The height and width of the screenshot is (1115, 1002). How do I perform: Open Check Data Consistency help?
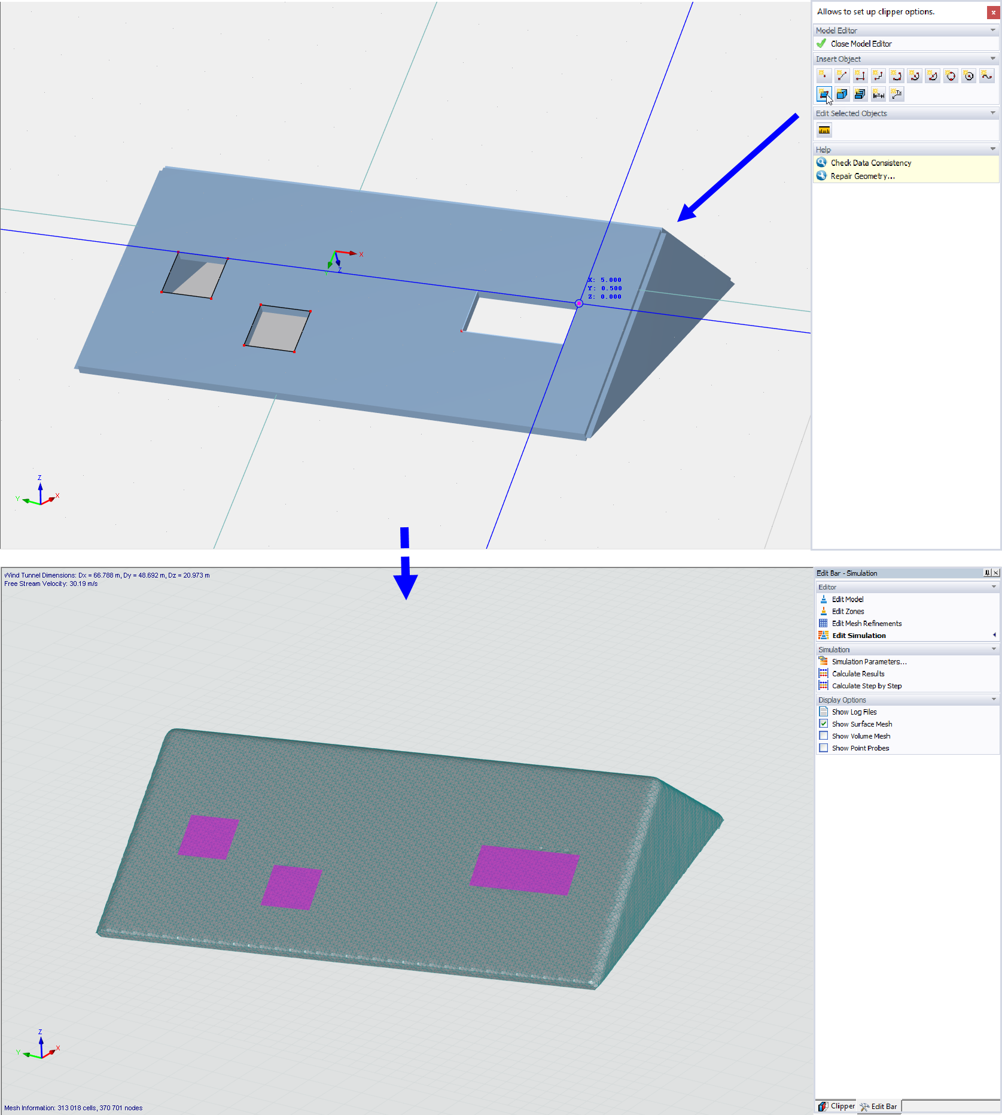coord(871,163)
